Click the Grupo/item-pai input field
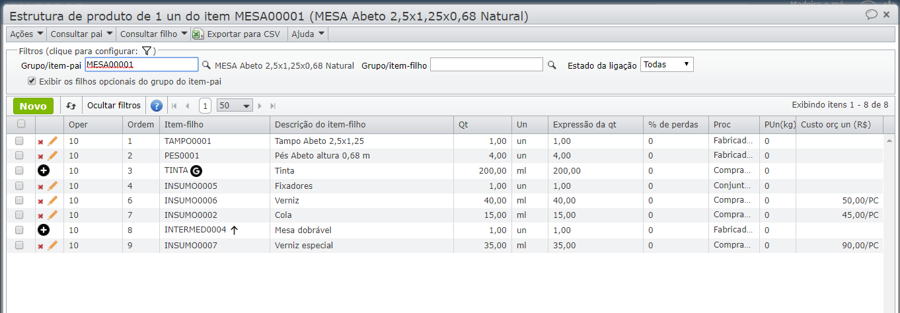 point(141,65)
